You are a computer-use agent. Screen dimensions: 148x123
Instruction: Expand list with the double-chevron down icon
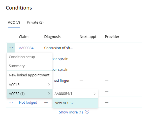(x=87, y=112)
